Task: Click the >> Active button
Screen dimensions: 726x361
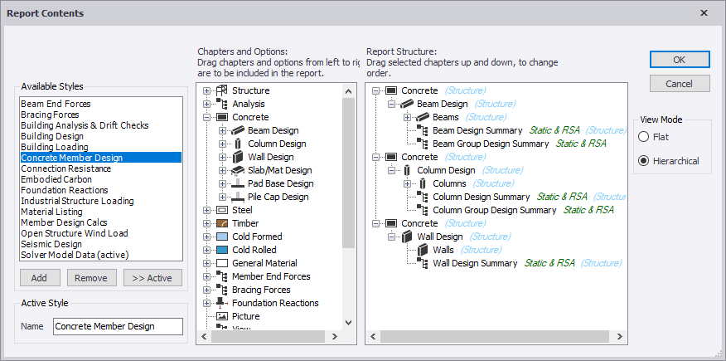Action: point(152,278)
